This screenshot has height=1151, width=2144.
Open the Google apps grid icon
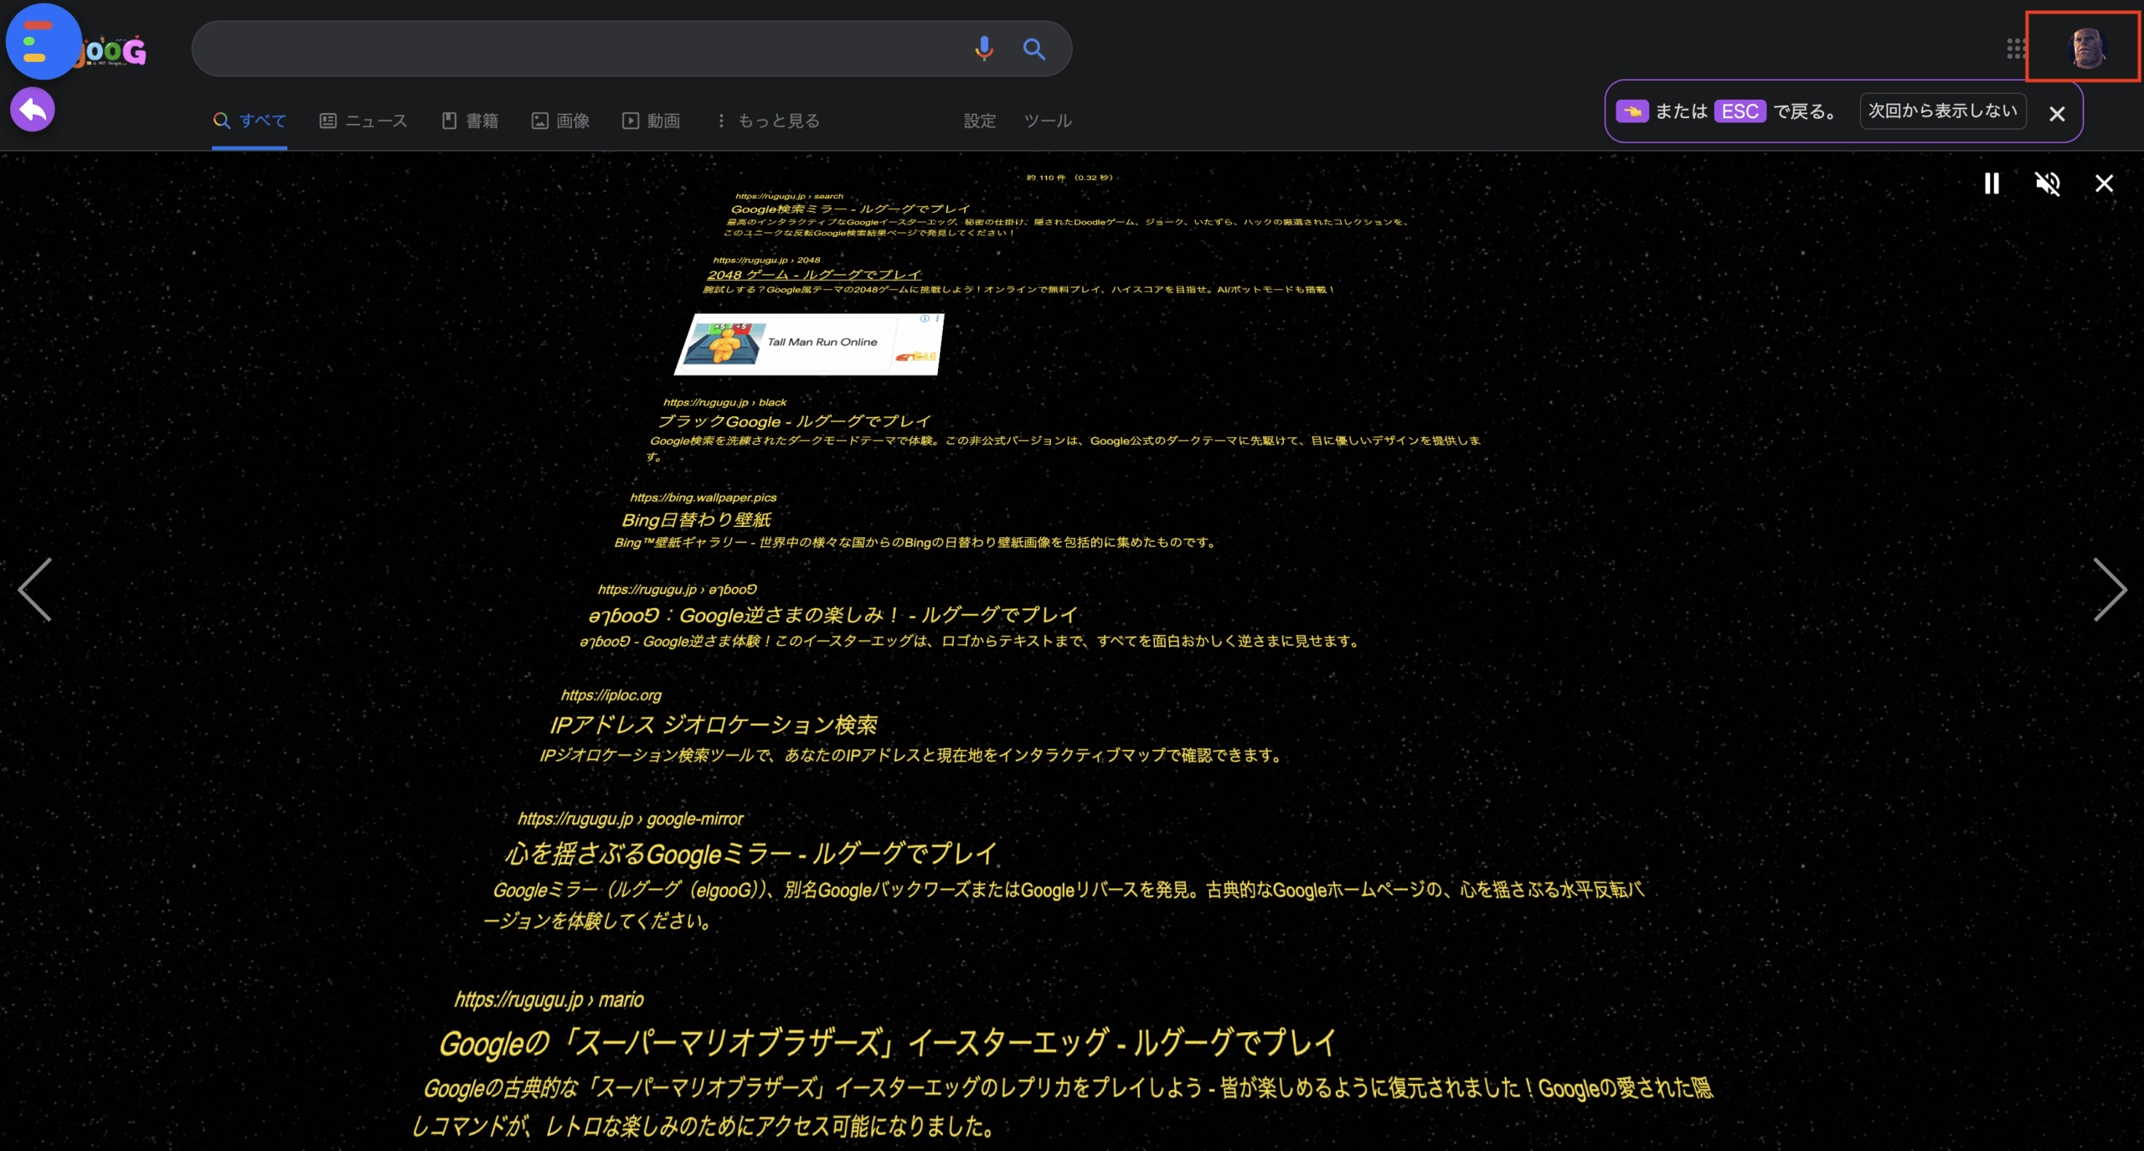[x=2016, y=49]
